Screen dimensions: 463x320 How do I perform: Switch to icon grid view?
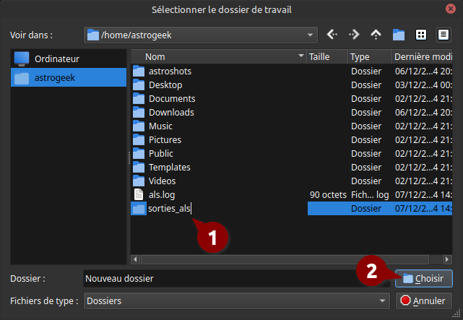(x=421, y=35)
